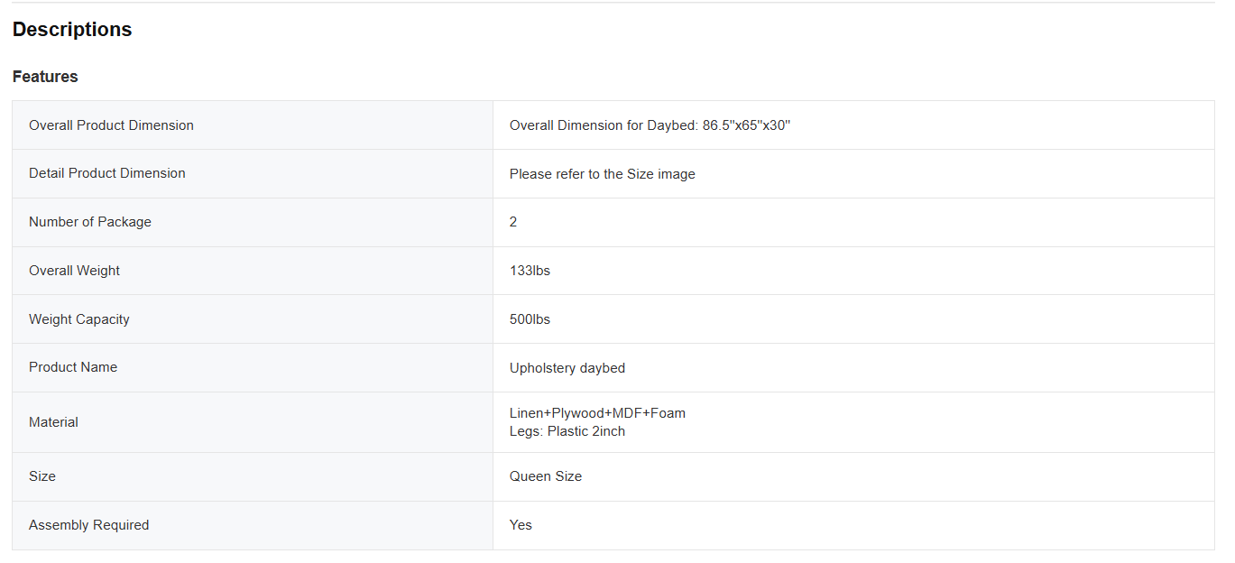1235x563 pixels.
Task: Click the Descriptions heading
Action: tap(72, 30)
